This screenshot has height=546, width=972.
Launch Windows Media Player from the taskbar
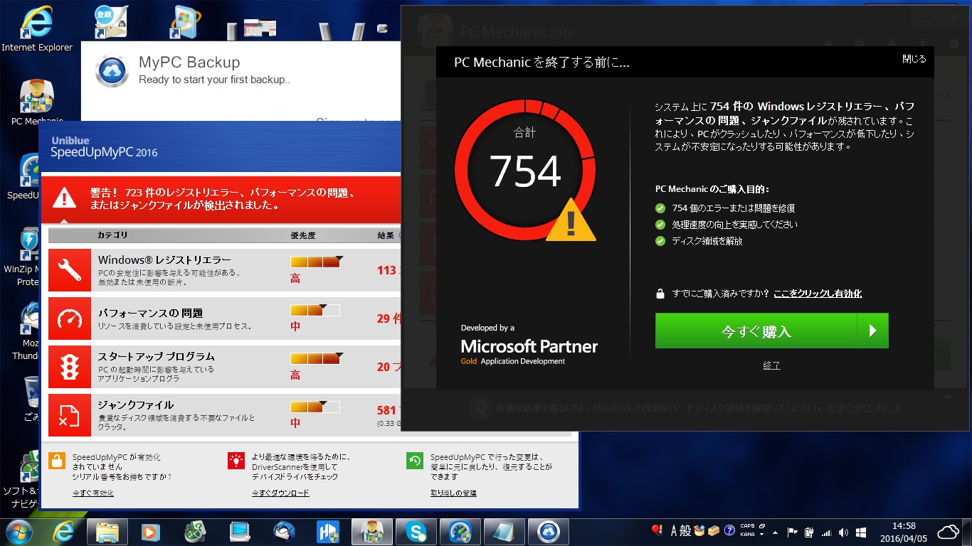[x=150, y=531]
